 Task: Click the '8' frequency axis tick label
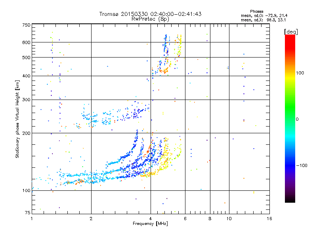point(210,219)
